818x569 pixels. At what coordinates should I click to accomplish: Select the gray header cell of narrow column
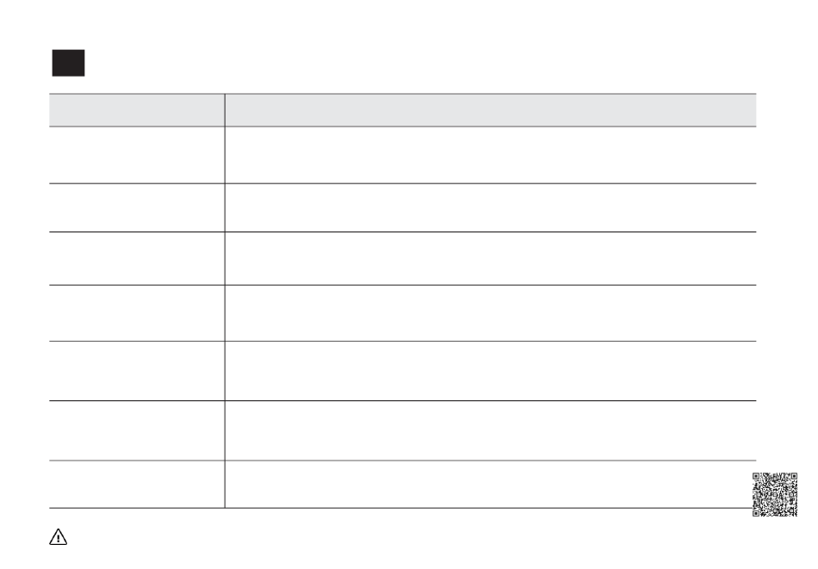click(x=137, y=110)
